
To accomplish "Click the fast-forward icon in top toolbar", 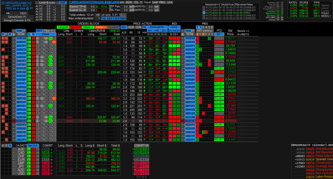I will (x=71, y=2).
